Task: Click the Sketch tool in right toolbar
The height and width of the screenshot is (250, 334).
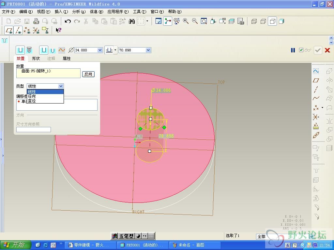Action: (316, 71)
